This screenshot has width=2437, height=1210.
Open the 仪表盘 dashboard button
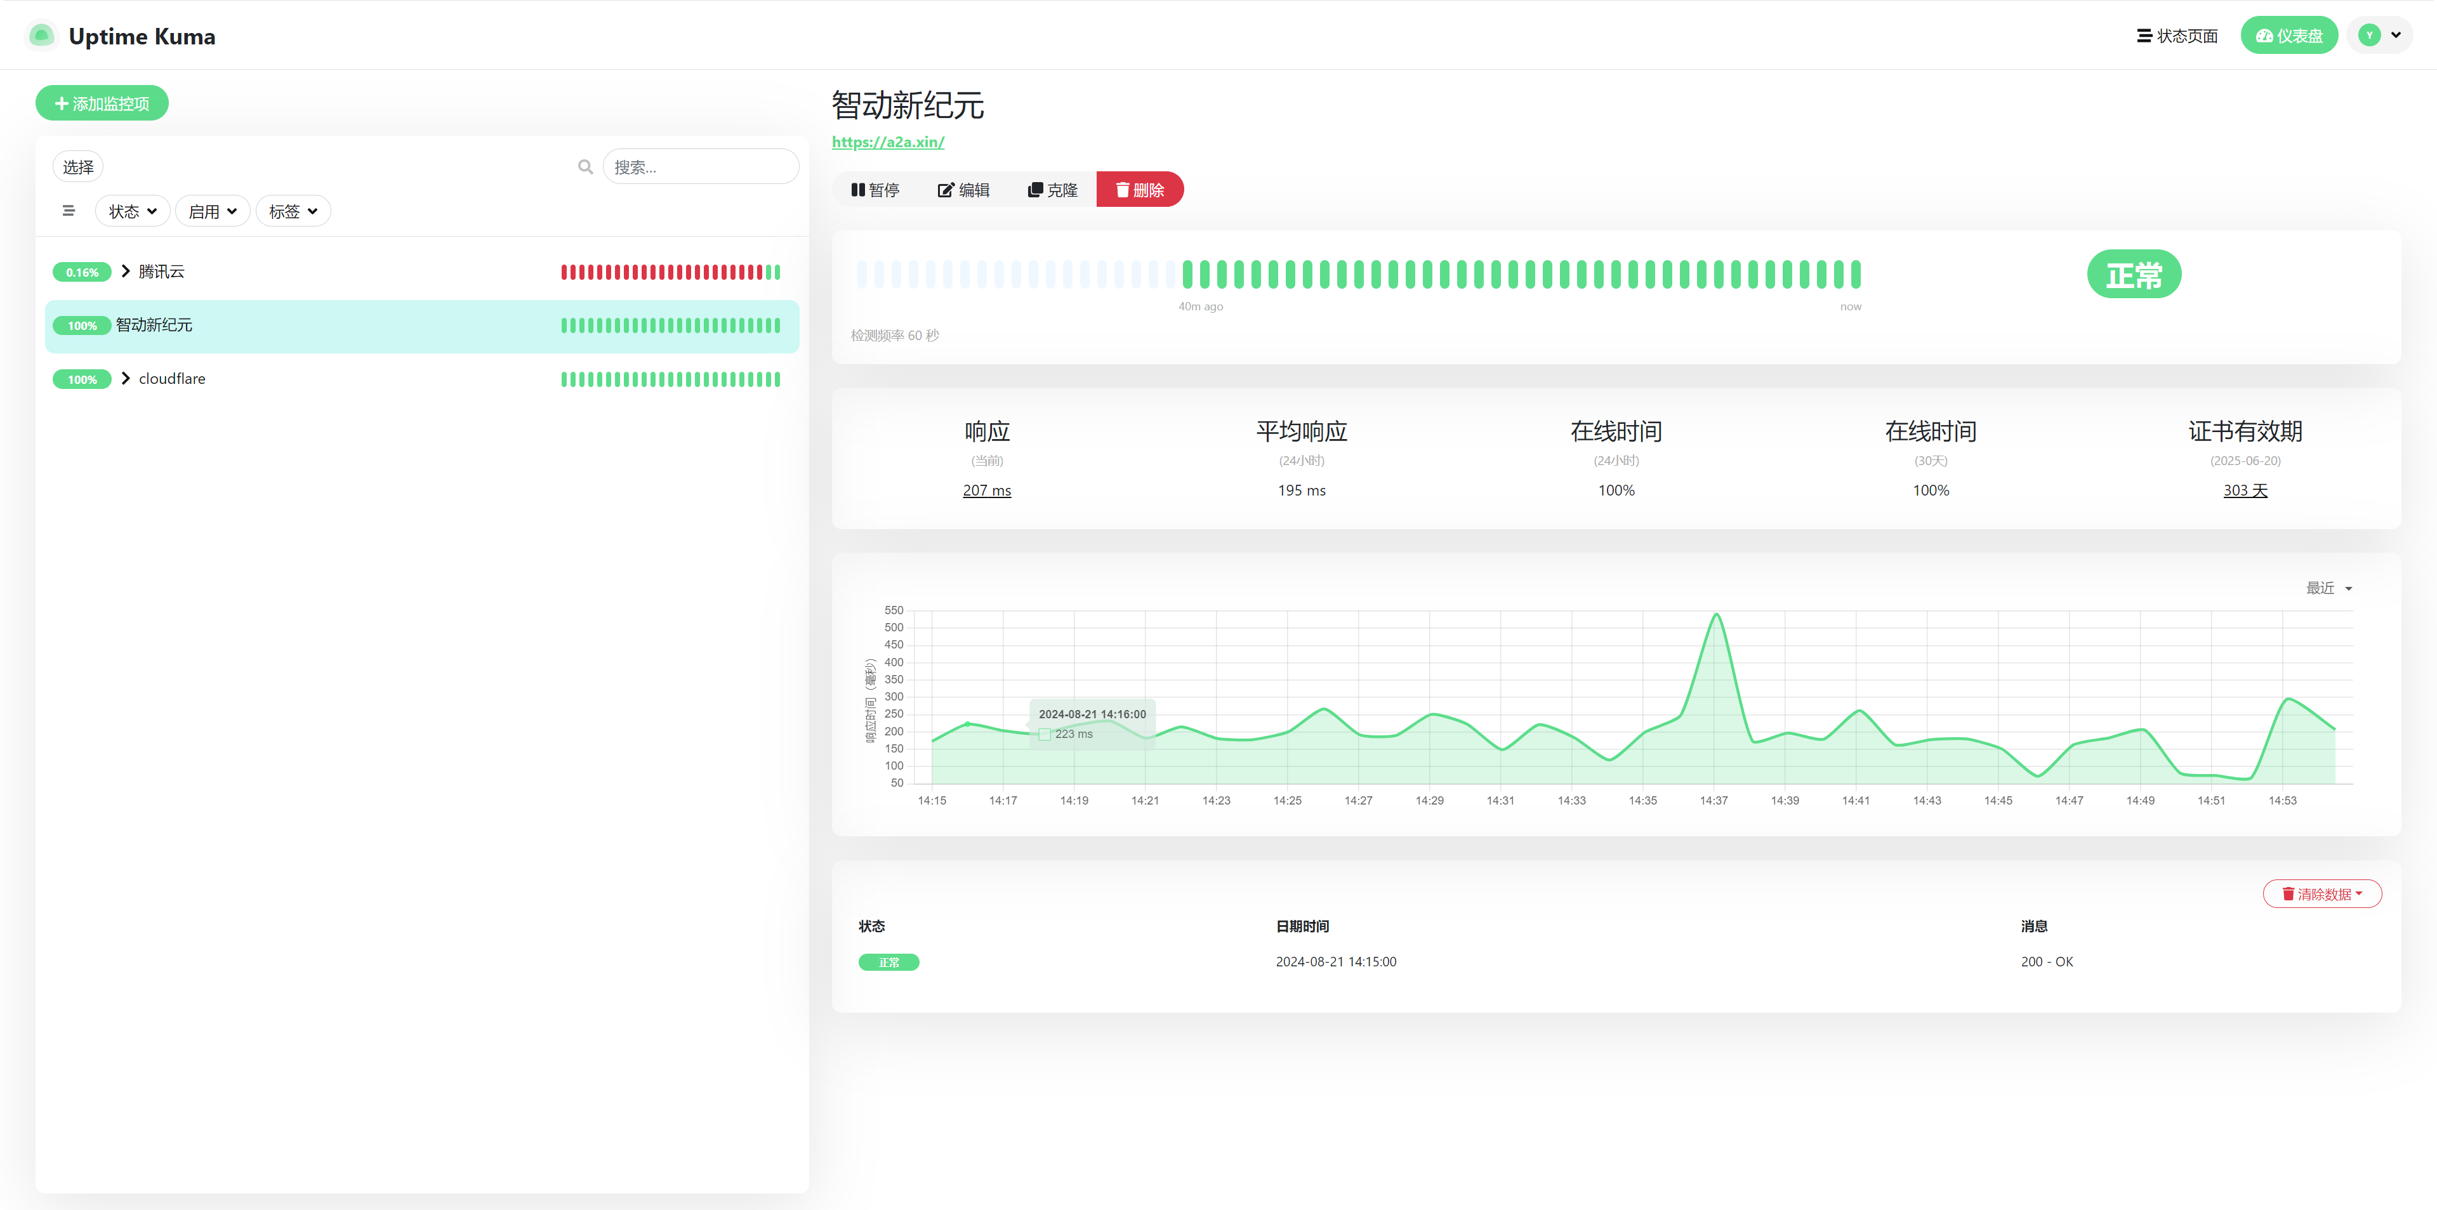2288,36
